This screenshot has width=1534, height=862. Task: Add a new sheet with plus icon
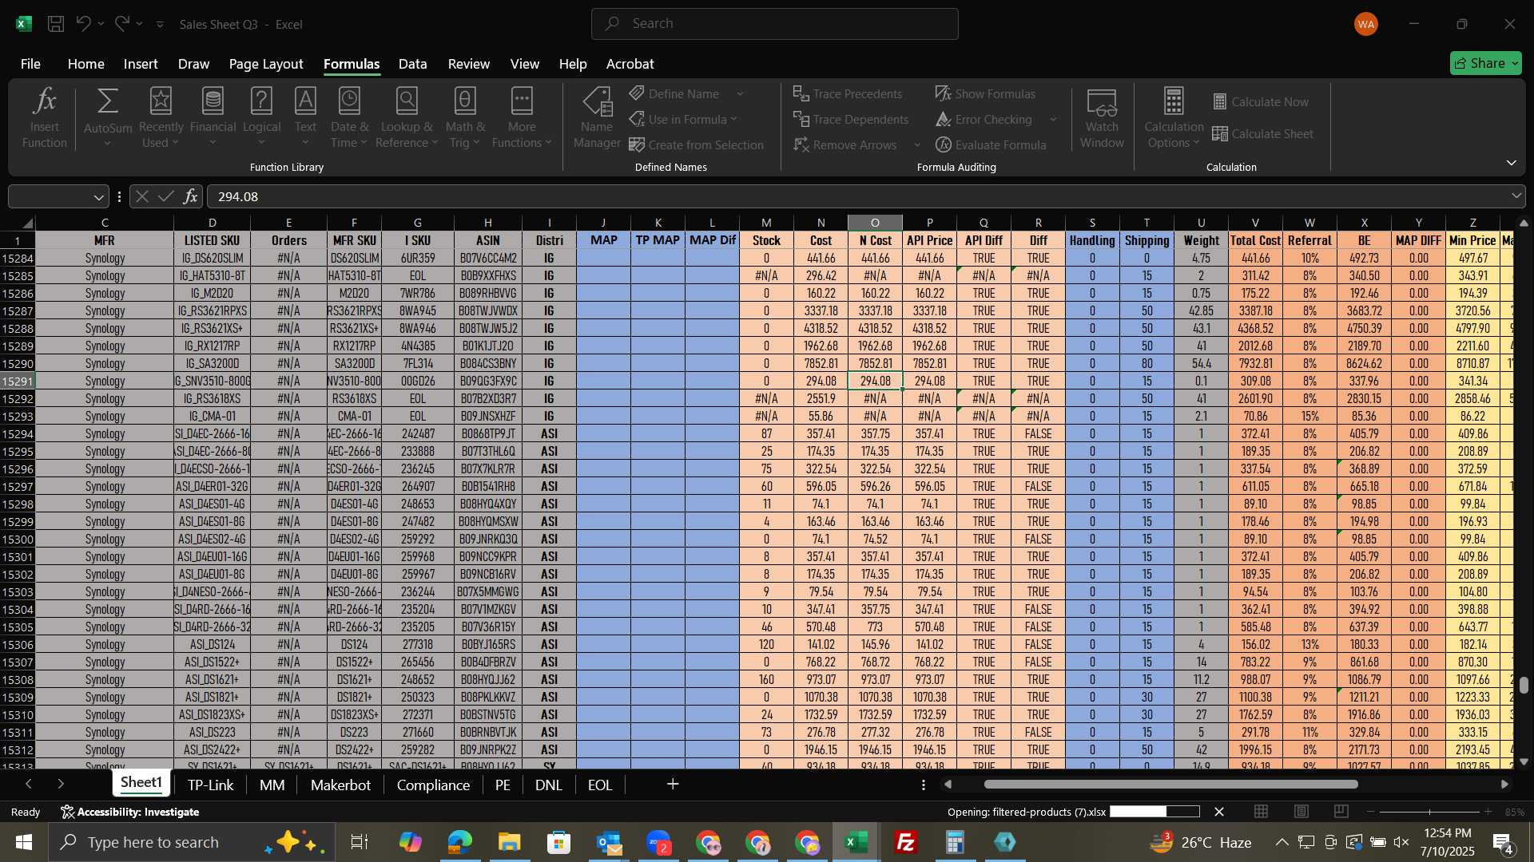click(x=673, y=785)
